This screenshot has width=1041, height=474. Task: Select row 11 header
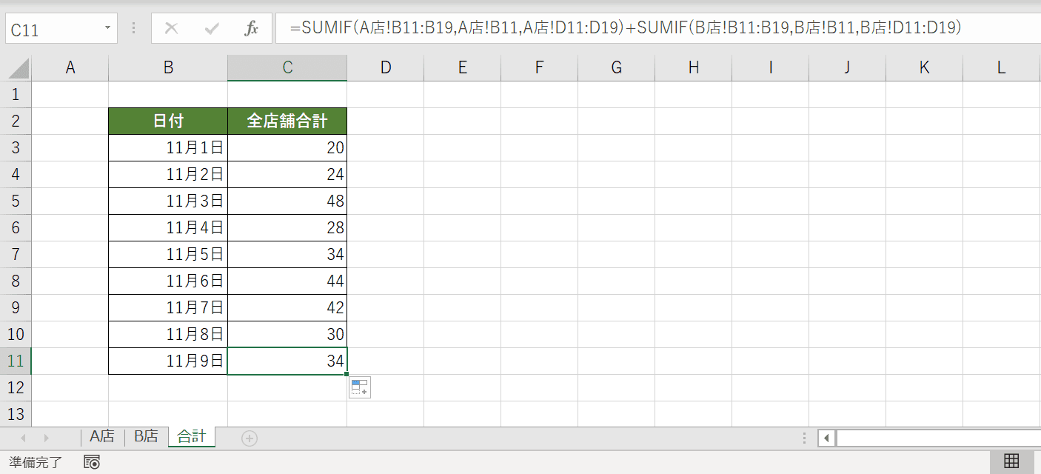[16, 361]
